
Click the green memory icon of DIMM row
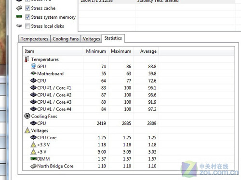33,159
